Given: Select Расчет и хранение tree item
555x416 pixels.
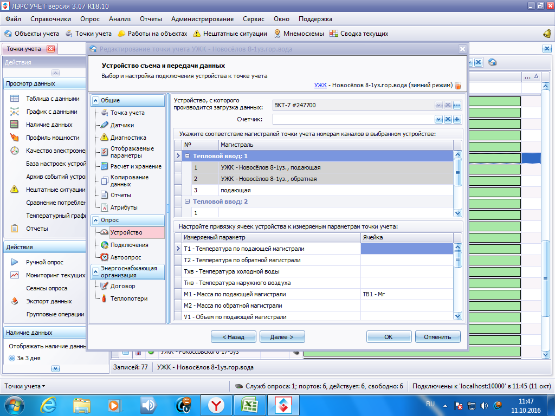Looking at the screenshot, I should point(135,166).
